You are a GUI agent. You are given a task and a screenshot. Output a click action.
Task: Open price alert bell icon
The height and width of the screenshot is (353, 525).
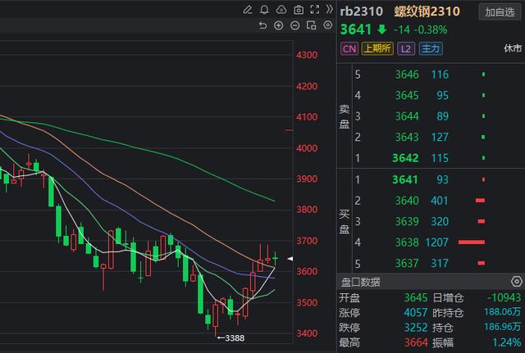point(264,10)
